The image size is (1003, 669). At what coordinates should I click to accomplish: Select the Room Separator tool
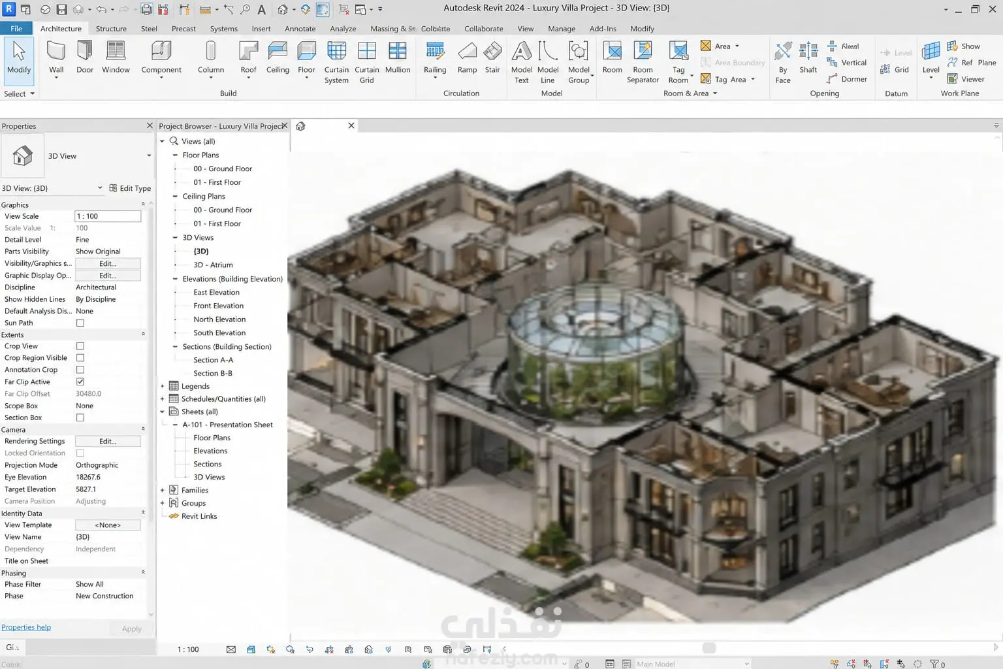(643, 62)
